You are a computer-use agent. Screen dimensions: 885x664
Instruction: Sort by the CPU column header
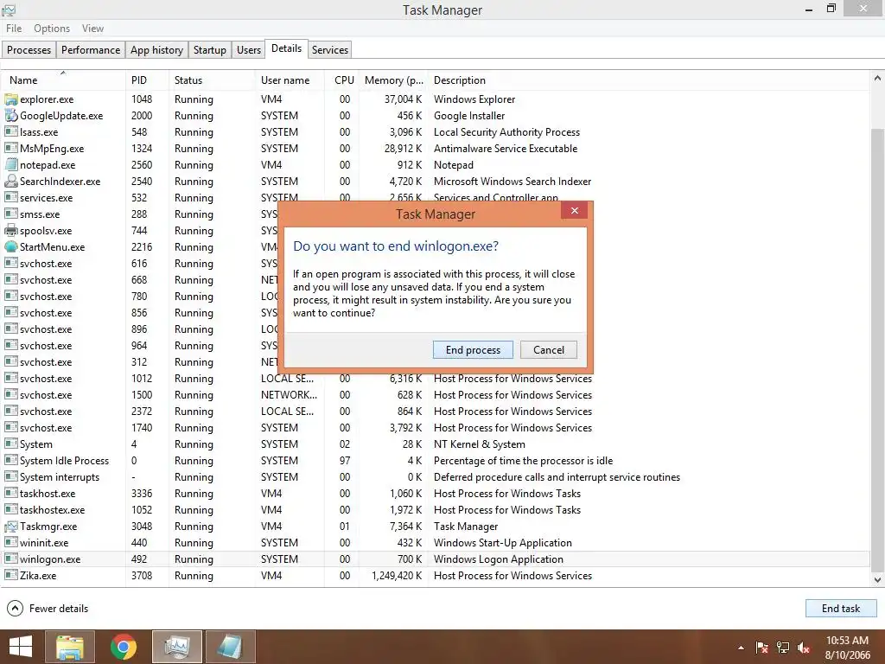tap(342, 80)
